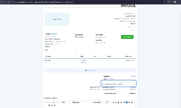Click the Payment 2 of 2 row

[113, 89]
